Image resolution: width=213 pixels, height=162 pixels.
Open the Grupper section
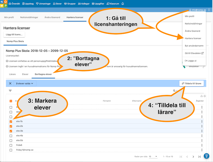tap(70, 4)
